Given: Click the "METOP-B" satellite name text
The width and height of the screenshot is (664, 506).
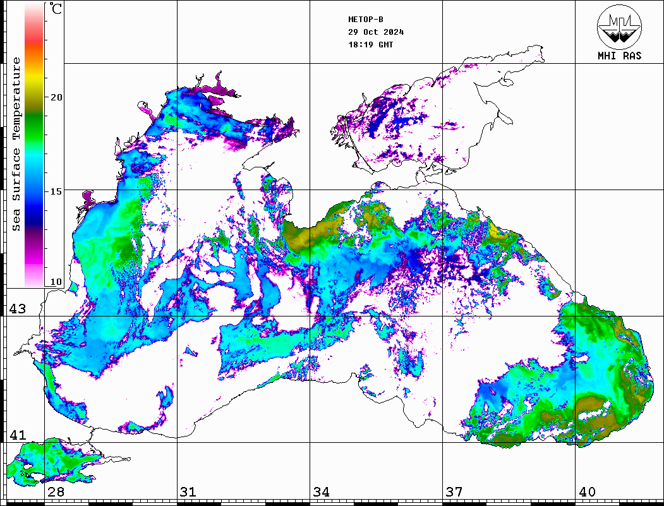Looking at the screenshot, I should pyautogui.click(x=365, y=20).
